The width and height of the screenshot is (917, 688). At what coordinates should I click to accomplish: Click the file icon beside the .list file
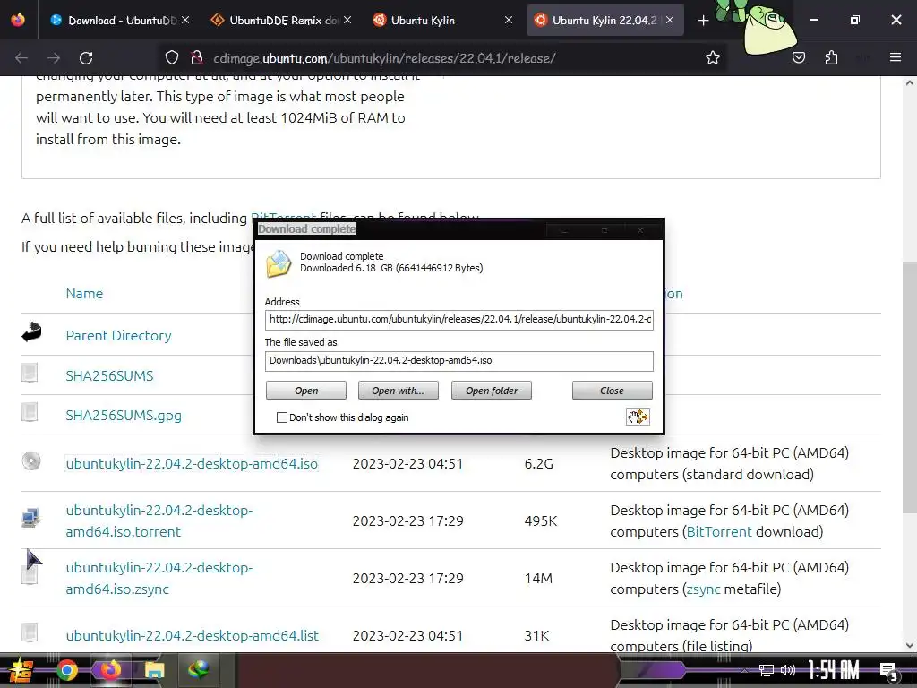pos(30,632)
